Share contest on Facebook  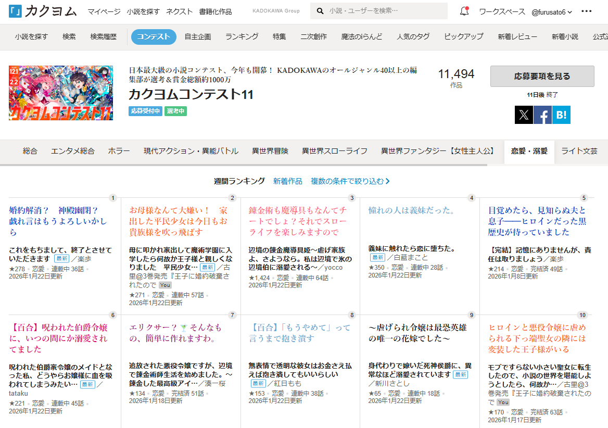coord(542,115)
